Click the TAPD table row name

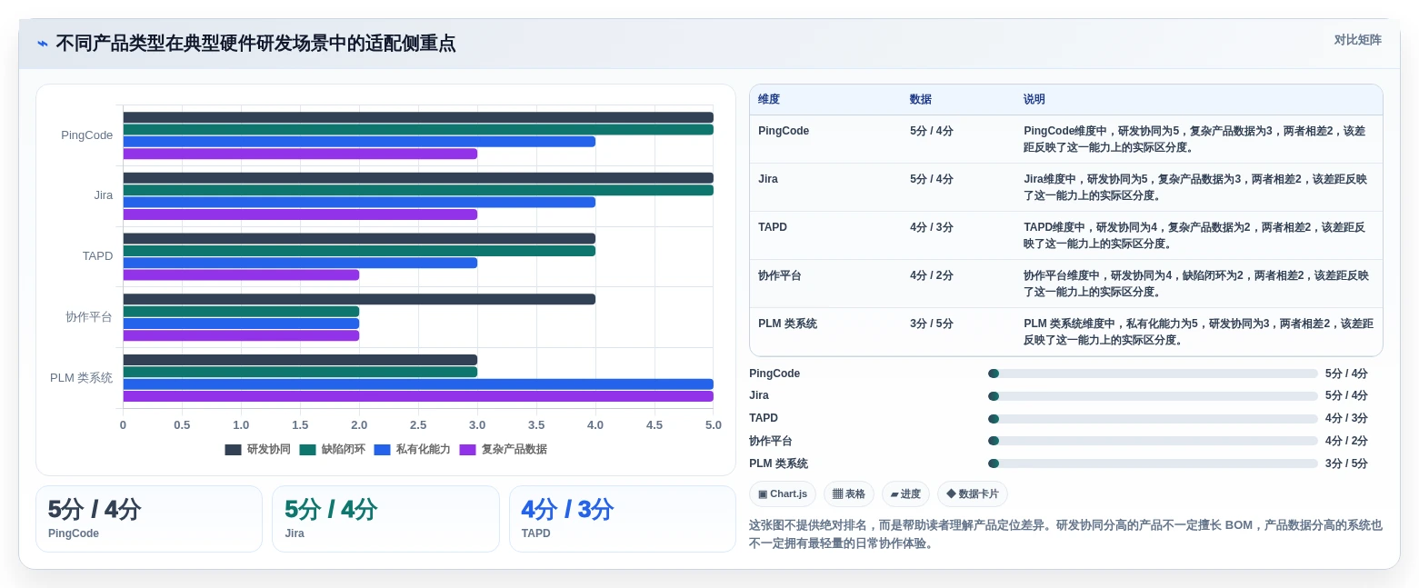point(773,227)
